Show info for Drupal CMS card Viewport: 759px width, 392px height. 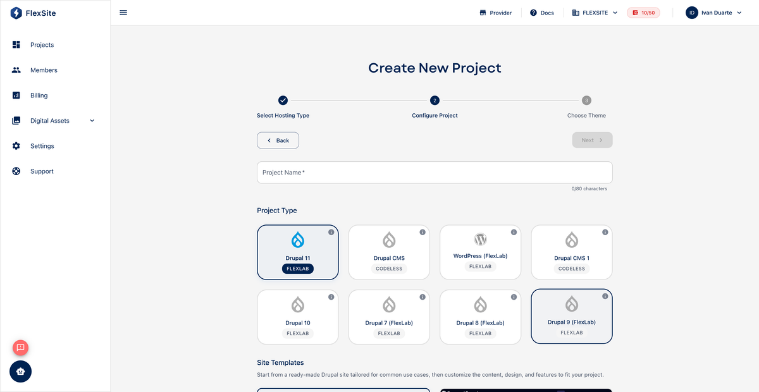click(x=423, y=232)
